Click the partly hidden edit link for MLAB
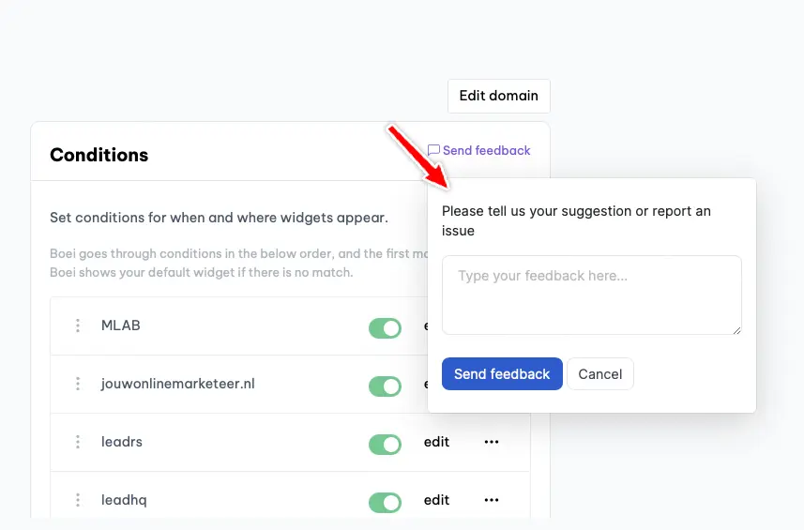 (425, 326)
